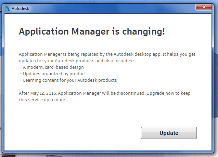Select the Autodesk window title text

pos(20,9)
